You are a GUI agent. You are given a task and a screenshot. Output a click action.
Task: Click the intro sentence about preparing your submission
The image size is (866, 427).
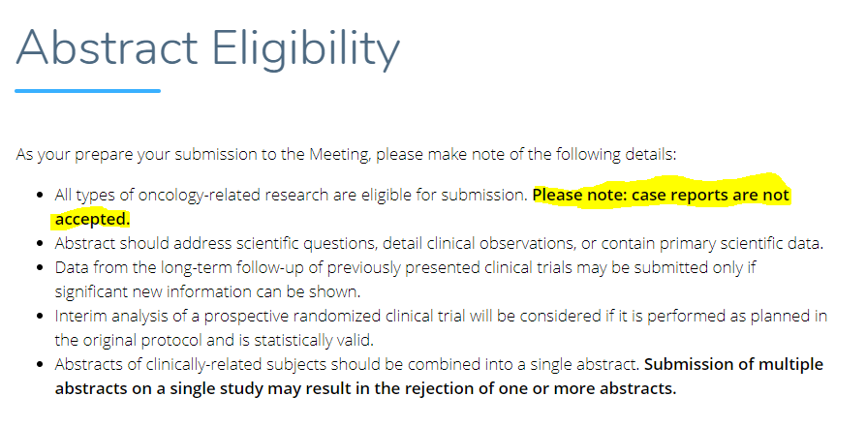pos(346,154)
